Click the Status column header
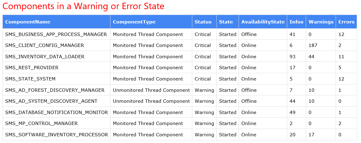 203,22
